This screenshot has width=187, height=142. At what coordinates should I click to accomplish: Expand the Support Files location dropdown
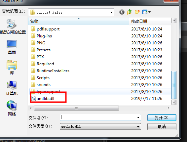click(x=111, y=12)
